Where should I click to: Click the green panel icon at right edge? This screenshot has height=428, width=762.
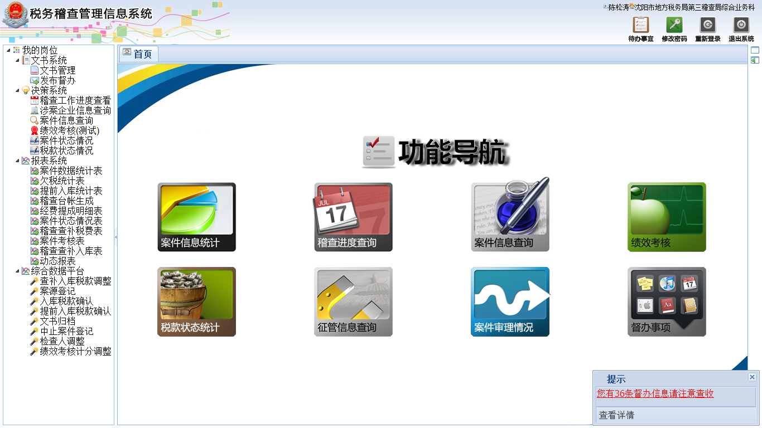[755, 60]
